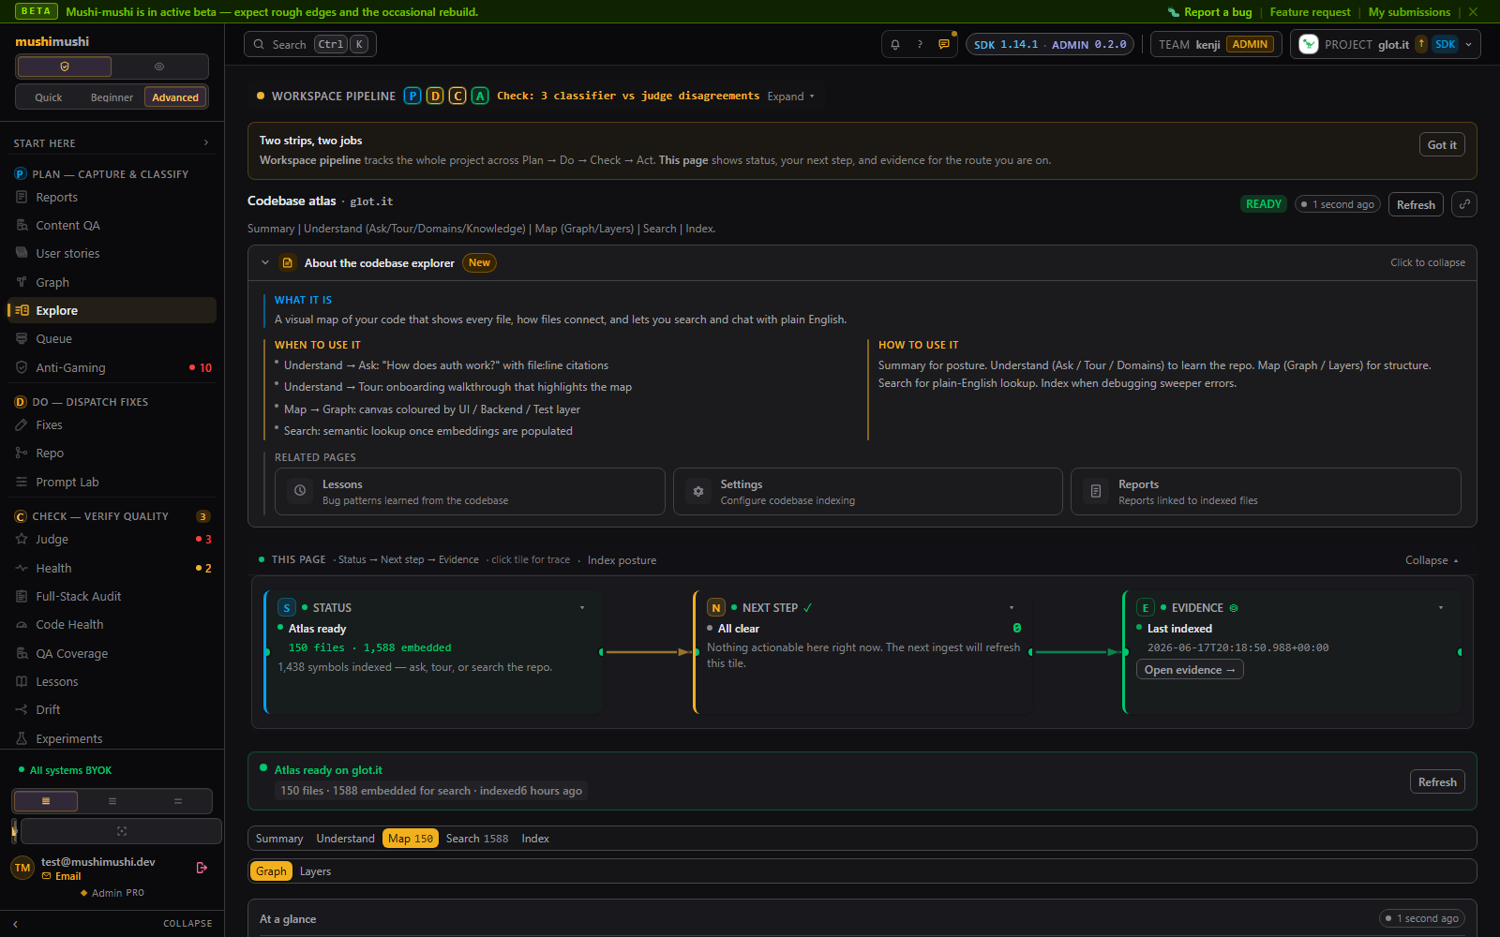This screenshot has height=937, width=1500.
Task: Switch to Search 1588 tab
Action: coord(477,839)
